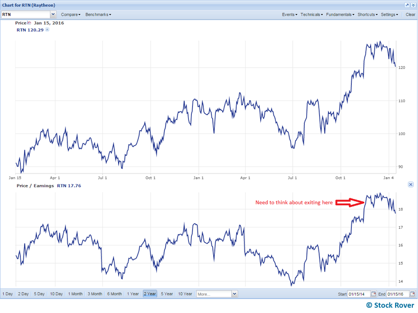
Task: Show the 6 Month chart period
Action: click(114, 294)
